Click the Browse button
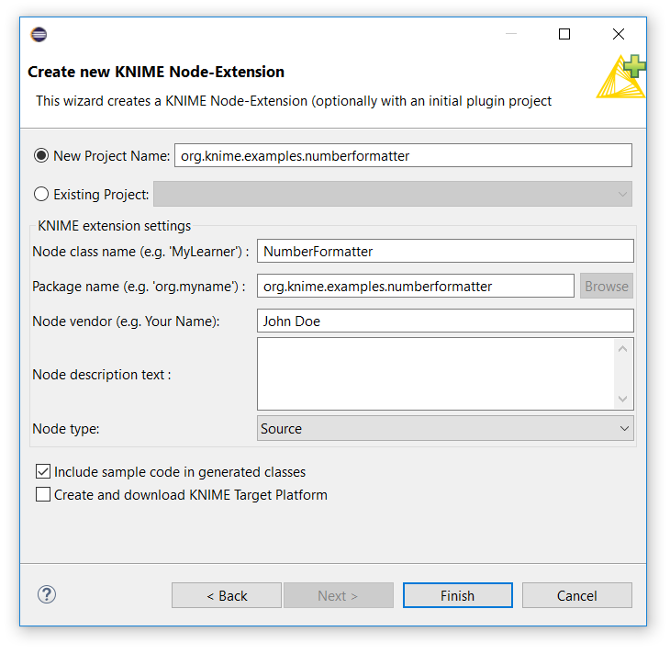Viewport: 670px width, 654px height. click(x=607, y=287)
